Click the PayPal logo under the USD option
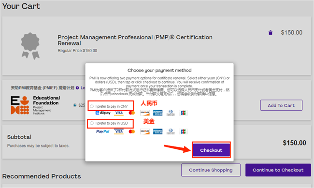Image resolution: width=314 pixels, height=188 pixels. [103, 131]
